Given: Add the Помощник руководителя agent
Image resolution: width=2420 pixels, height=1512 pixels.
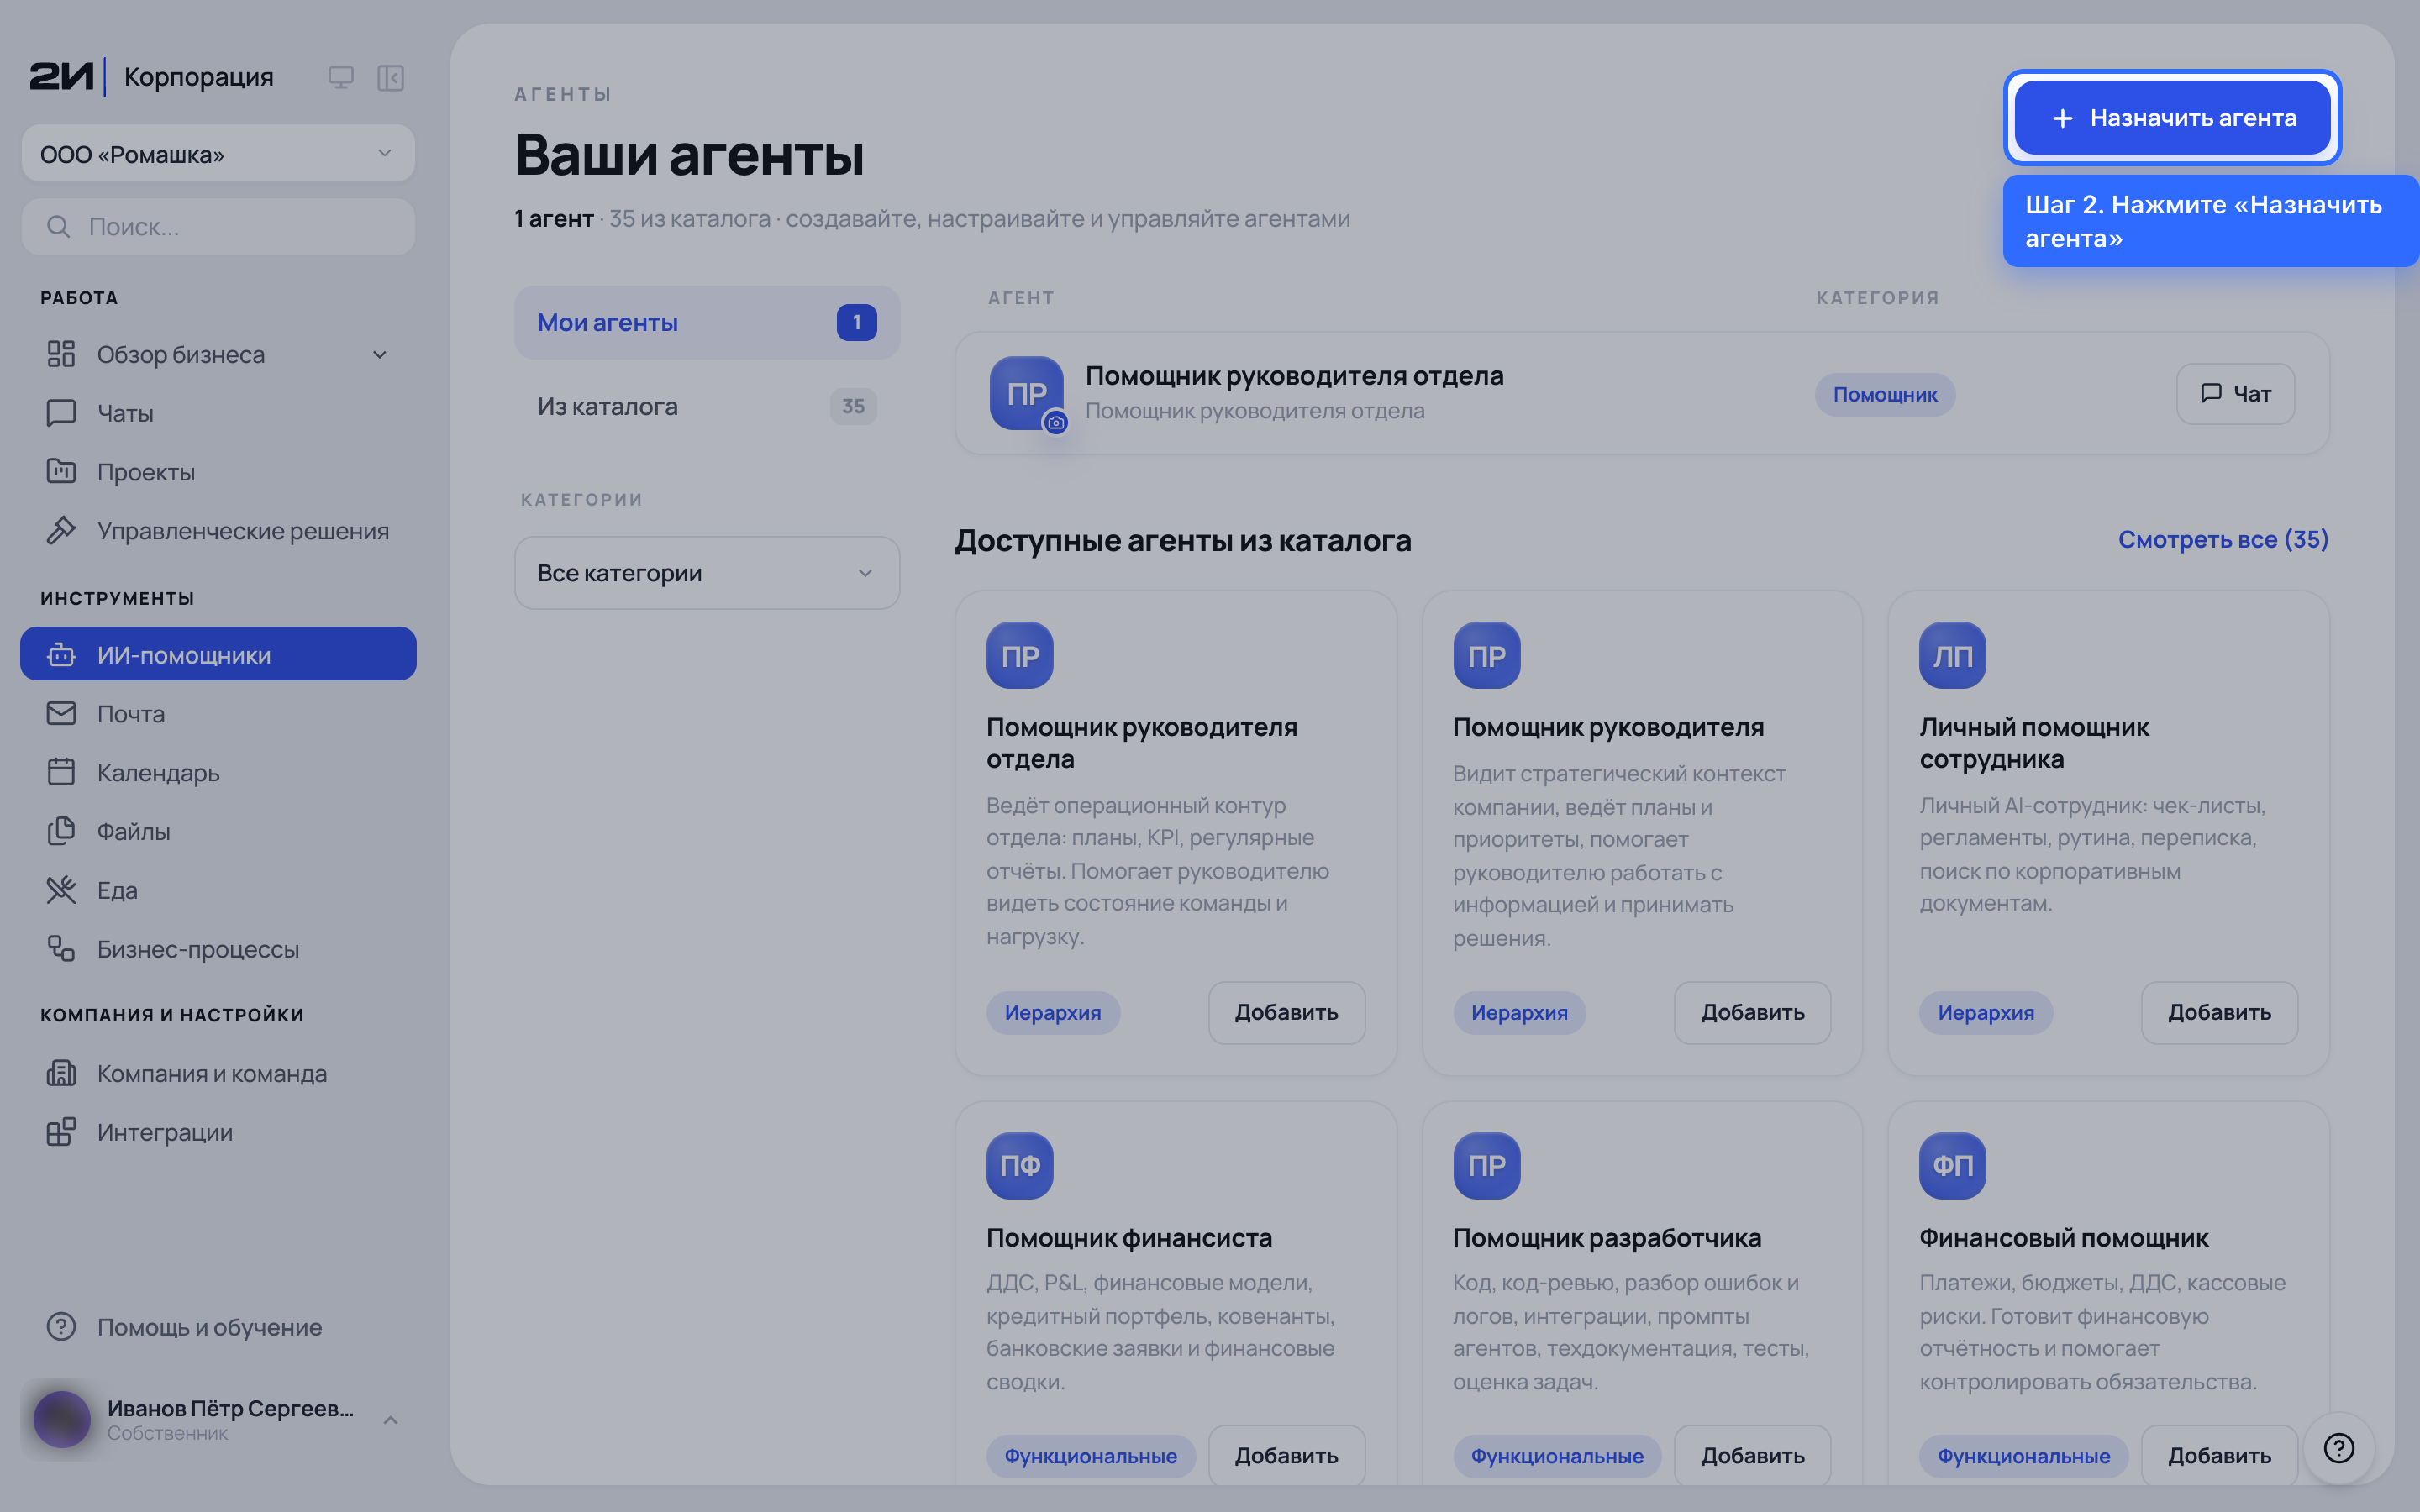Looking at the screenshot, I should [1752, 1012].
